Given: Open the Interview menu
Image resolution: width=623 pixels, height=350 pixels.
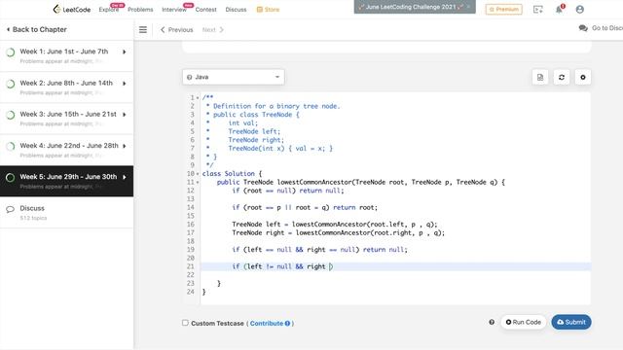Looking at the screenshot, I should [x=174, y=10].
